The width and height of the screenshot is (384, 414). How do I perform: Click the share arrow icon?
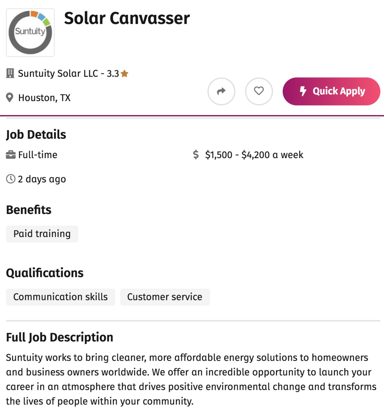coord(221,91)
